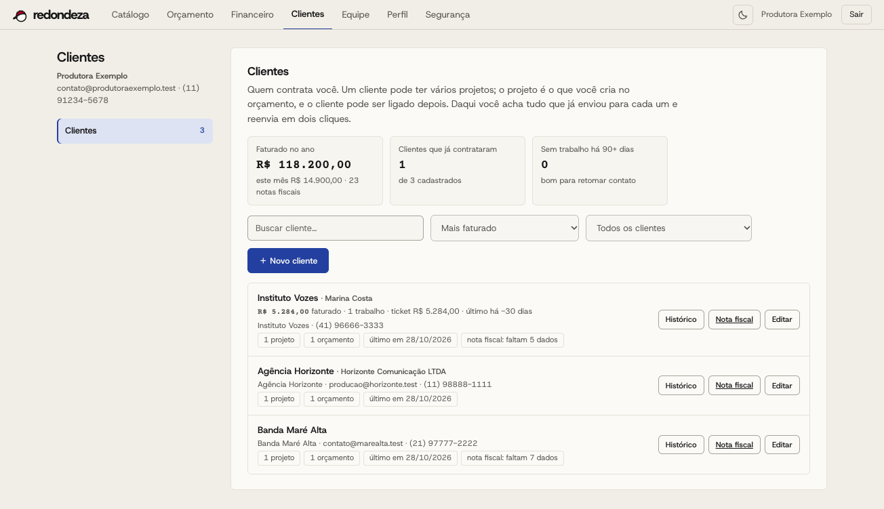Screen dimensions: 884x509
Task: Edit the Banda Maré Alta client
Action: [782, 445]
